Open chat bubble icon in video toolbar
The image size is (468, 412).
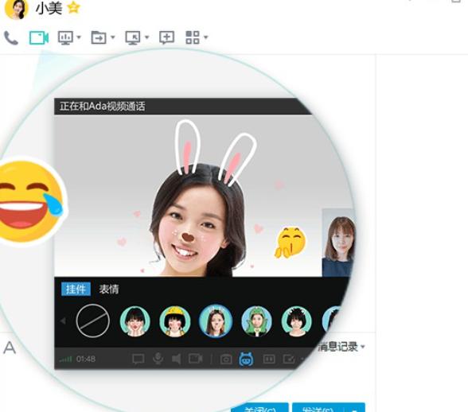(x=138, y=359)
